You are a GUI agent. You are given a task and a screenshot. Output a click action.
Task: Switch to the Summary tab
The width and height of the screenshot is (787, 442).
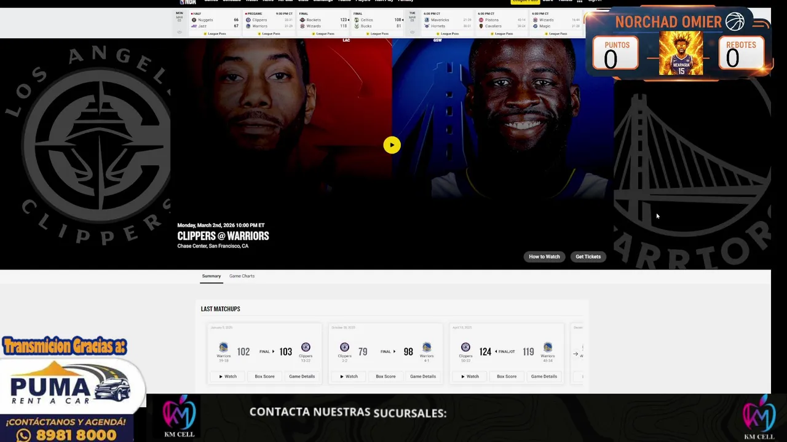coord(211,276)
